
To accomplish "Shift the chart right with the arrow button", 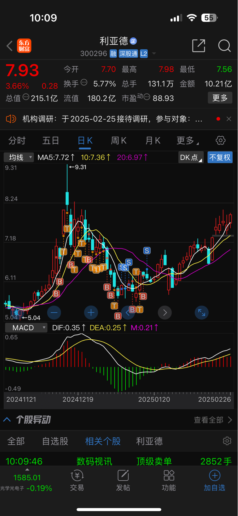I will pos(165,312).
